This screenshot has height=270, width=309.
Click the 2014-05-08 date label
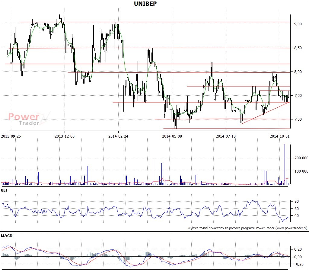coord(172,136)
